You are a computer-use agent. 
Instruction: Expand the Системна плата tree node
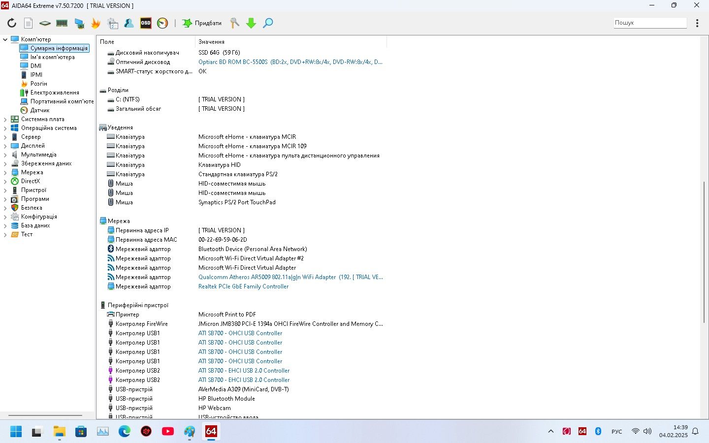tap(5, 119)
